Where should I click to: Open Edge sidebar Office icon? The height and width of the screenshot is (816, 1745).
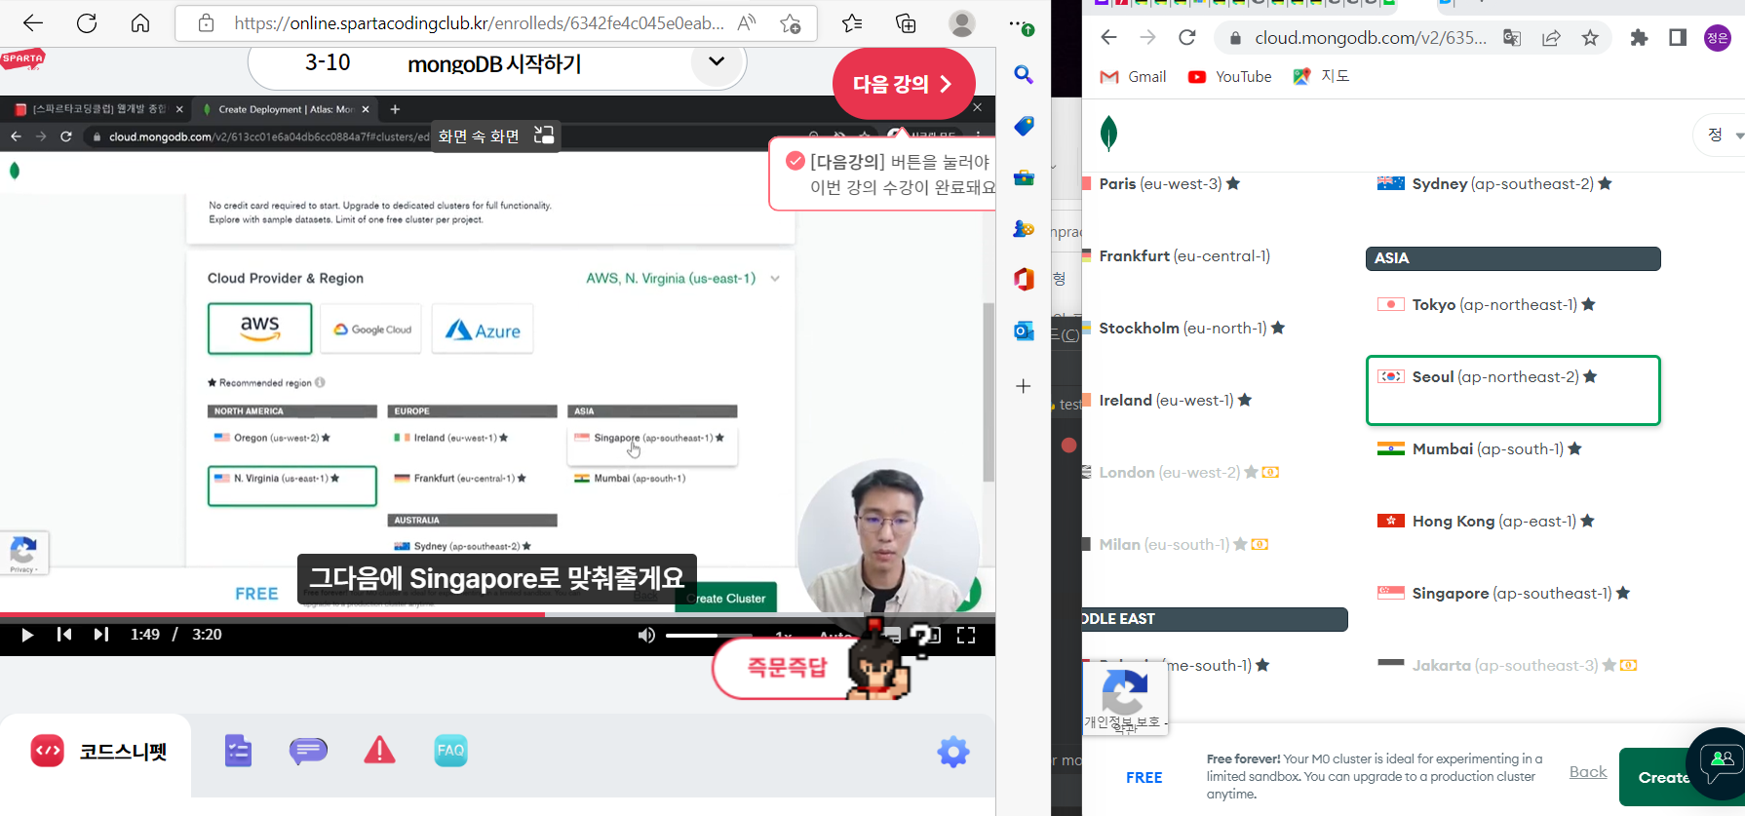point(1024,280)
